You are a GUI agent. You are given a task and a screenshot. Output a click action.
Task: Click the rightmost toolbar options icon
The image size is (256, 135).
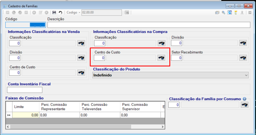pos(250,13)
